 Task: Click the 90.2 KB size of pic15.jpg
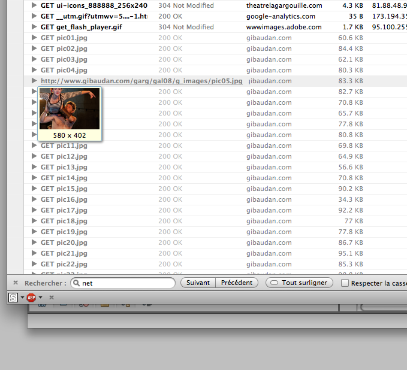(351, 189)
